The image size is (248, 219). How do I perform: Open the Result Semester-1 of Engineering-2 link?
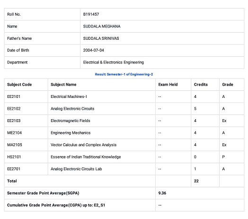pyautogui.click(x=124, y=74)
